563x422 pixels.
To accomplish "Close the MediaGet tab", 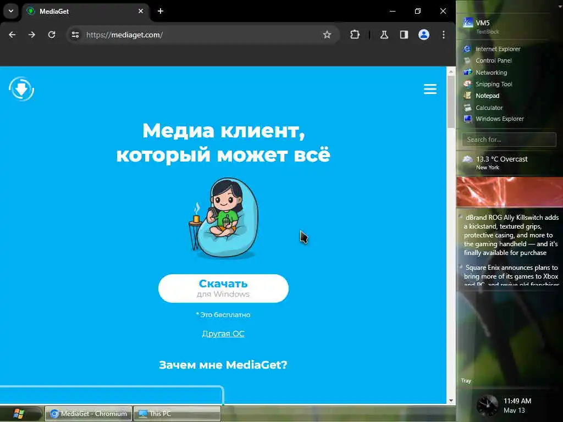I will [141, 11].
